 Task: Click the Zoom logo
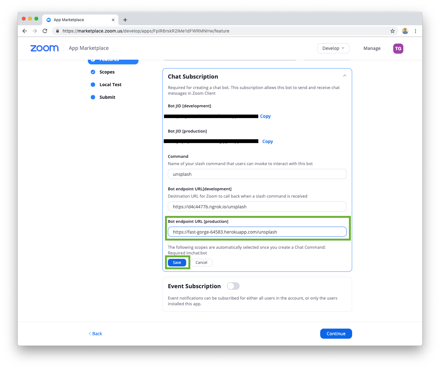click(x=45, y=48)
